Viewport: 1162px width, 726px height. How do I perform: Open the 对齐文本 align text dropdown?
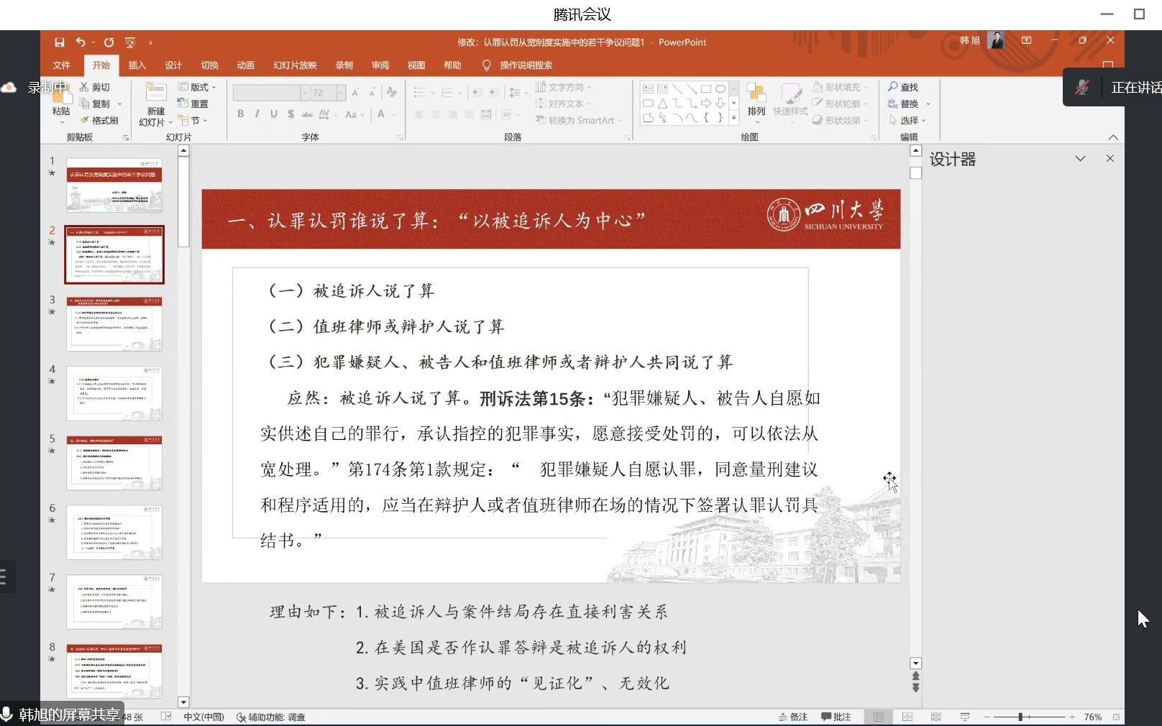(x=564, y=104)
